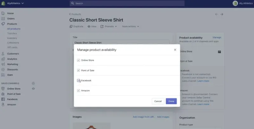The width and height of the screenshot is (254, 129).
Task: Click Cancel in the availability dialog
Action: coord(158,101)
